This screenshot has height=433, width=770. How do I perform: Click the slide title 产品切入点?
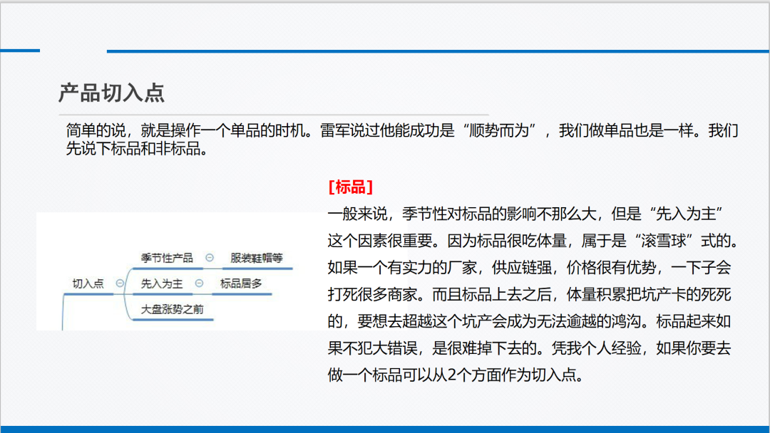[x=111, y=93]
